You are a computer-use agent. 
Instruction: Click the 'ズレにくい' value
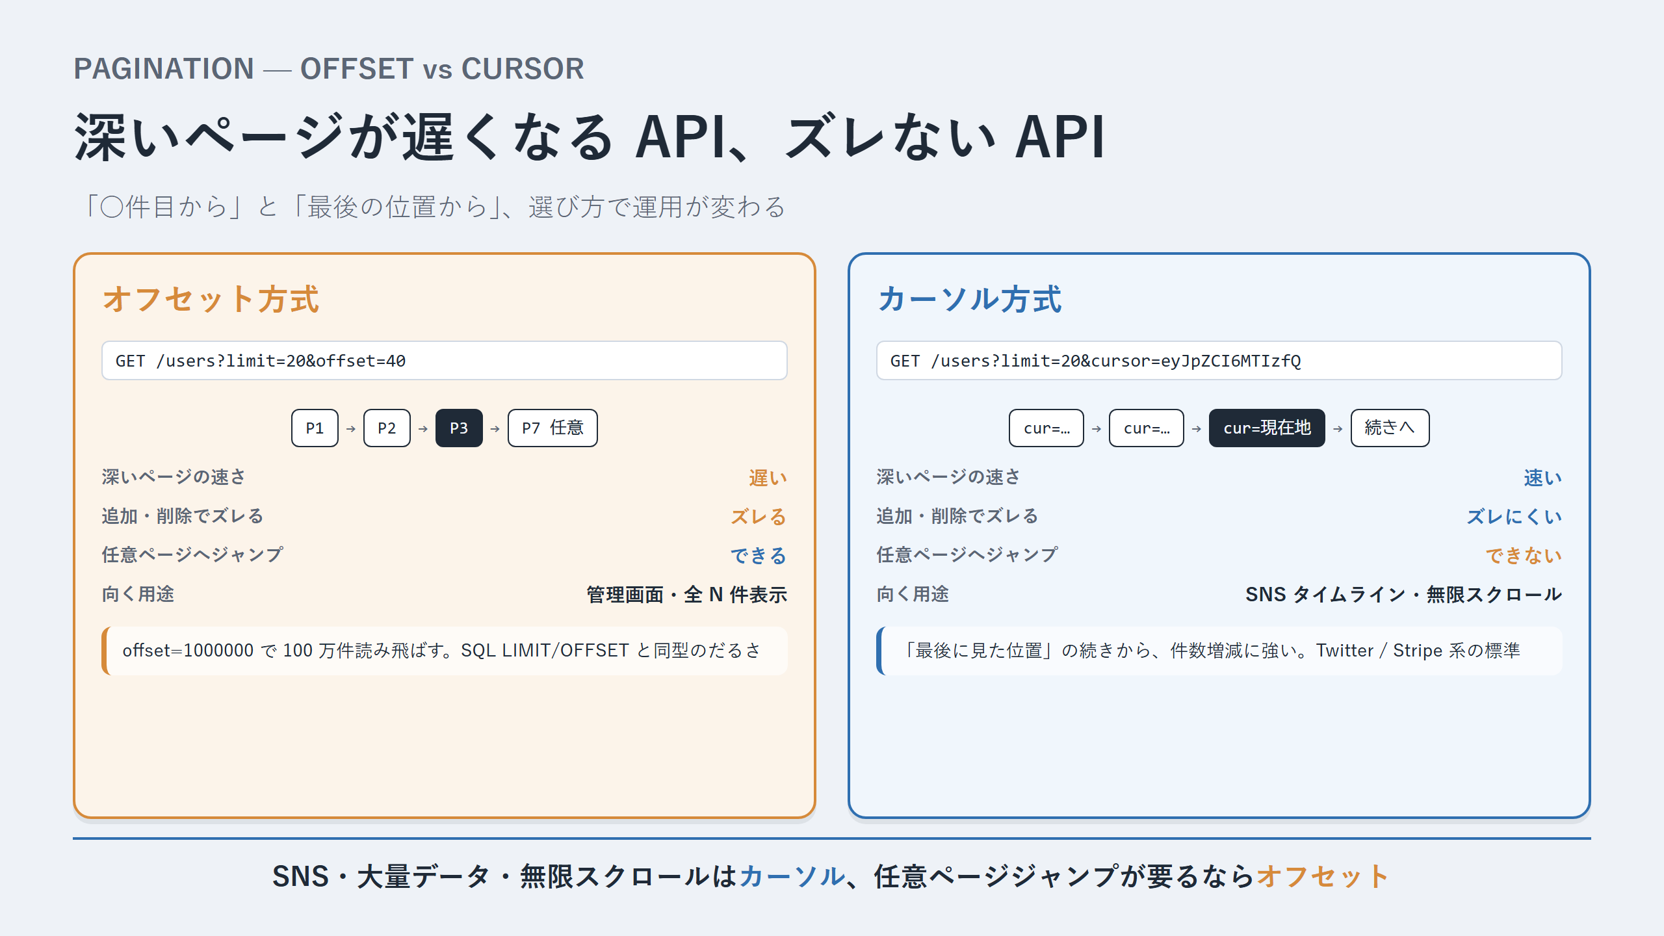(x=1514, y=517)
